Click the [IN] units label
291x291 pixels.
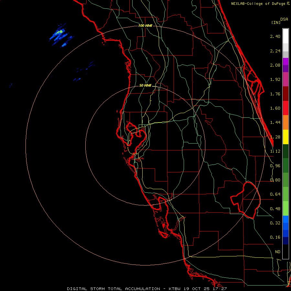click(x=276, y=22)
